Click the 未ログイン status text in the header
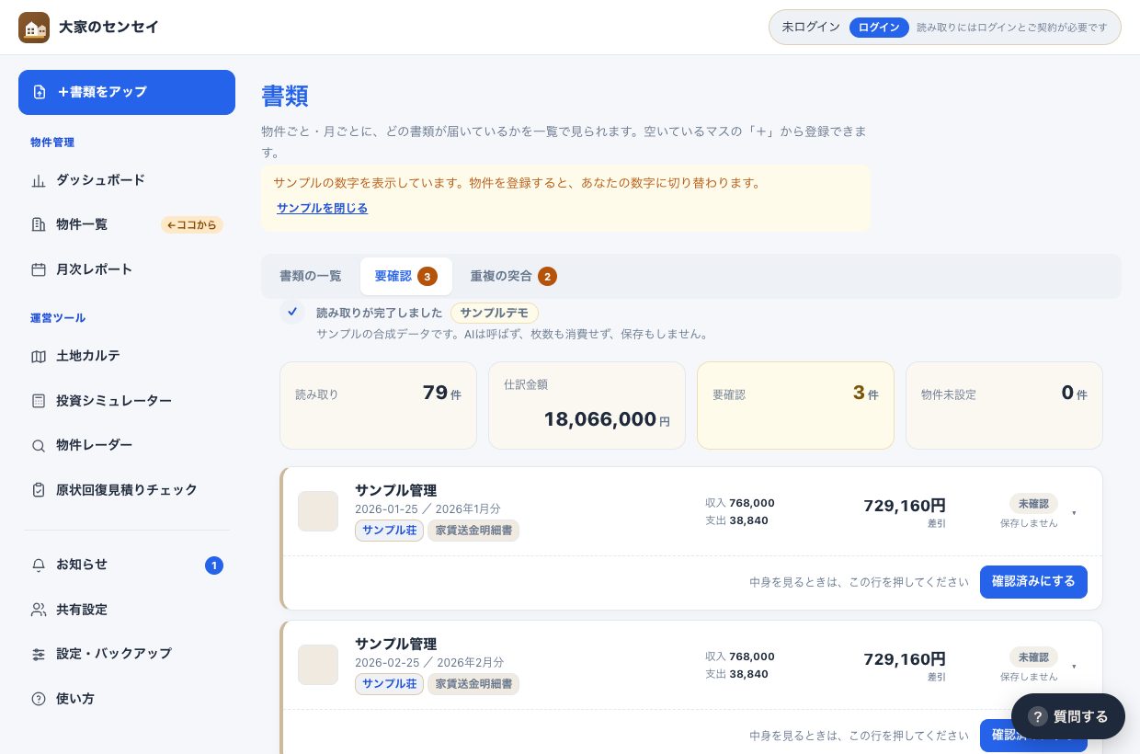The height and width of the screenshot is (754, 1140). [x=811, y=28]
